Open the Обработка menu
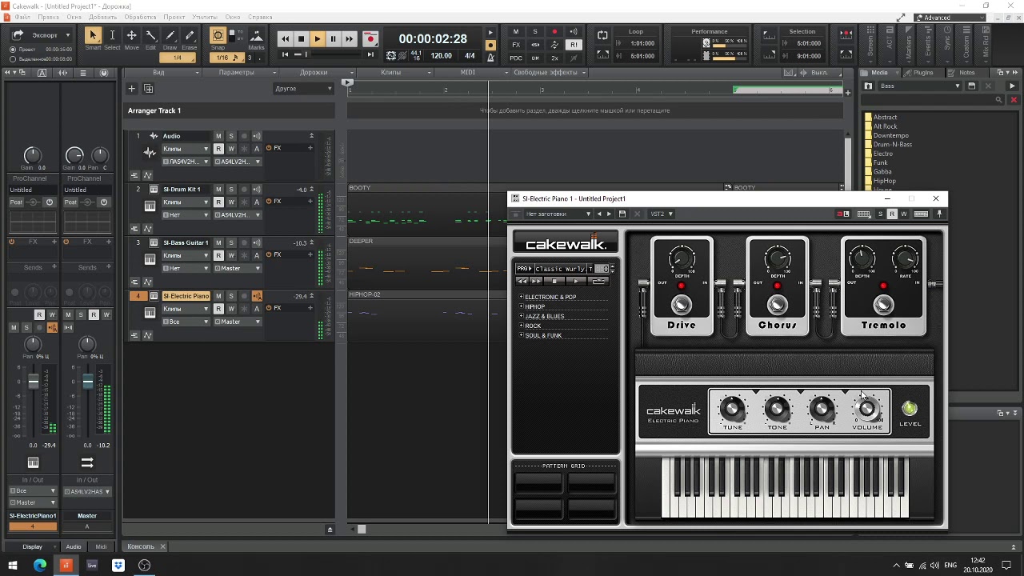 point(140,17)
